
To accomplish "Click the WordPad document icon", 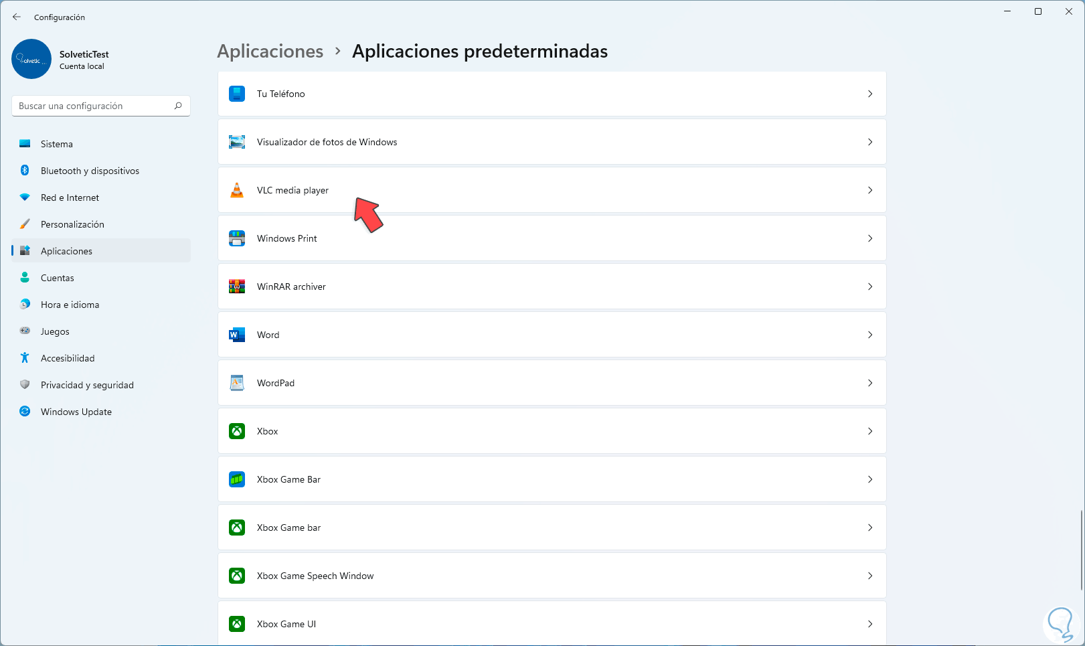I will pos(237,383).
